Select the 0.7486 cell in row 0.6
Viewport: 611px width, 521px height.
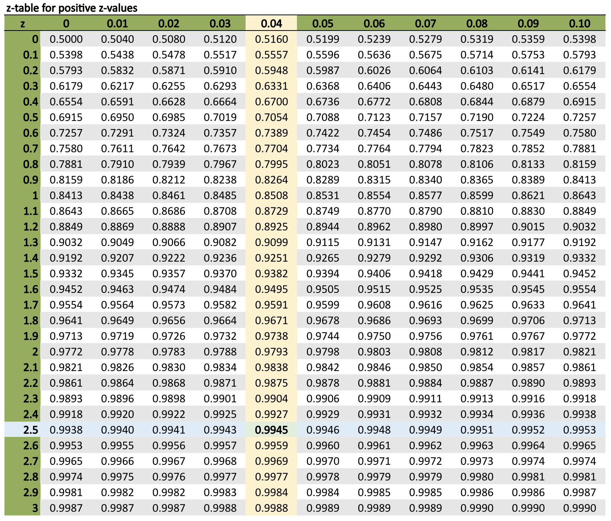425,133
